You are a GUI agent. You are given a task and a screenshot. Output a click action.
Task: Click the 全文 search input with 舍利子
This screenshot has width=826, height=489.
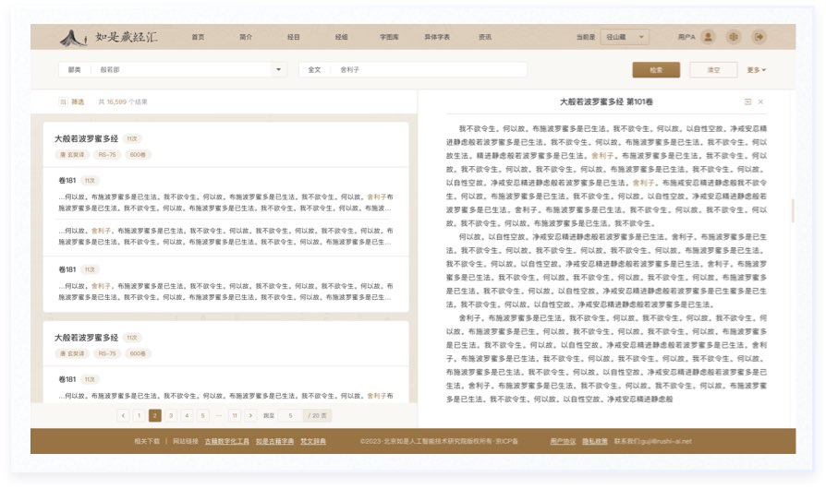click(x=430, y=70)
